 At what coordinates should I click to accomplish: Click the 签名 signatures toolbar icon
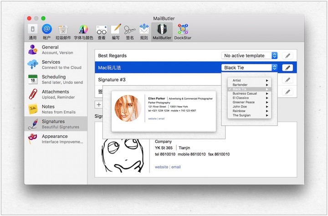point(130,32)
